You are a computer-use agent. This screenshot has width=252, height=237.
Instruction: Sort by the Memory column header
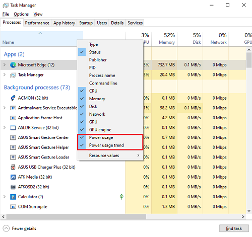pyautogui.click(x=164, y=39)
